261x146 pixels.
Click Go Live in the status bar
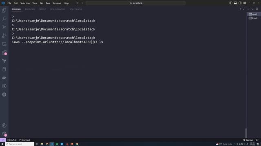(x=248, y=140)
